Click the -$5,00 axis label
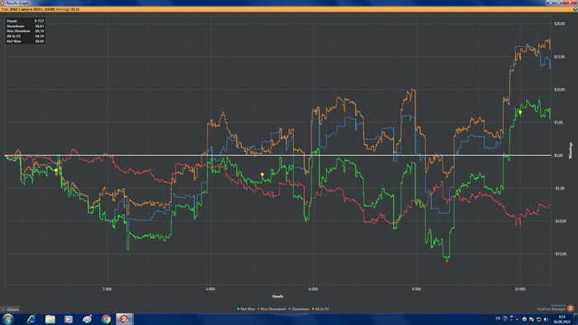The width and height of the screenshot is (578, 325). click(x=559, y=188)
